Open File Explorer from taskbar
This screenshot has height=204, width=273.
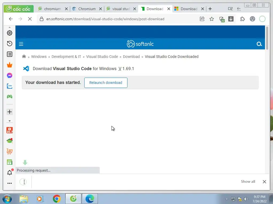[x=24, y=199]
